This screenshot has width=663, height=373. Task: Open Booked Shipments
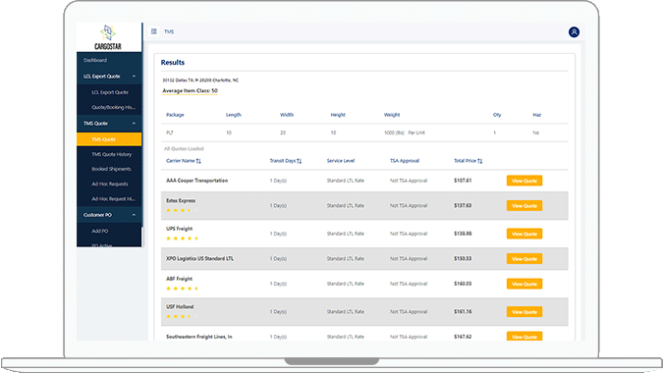tap(111, 169)
